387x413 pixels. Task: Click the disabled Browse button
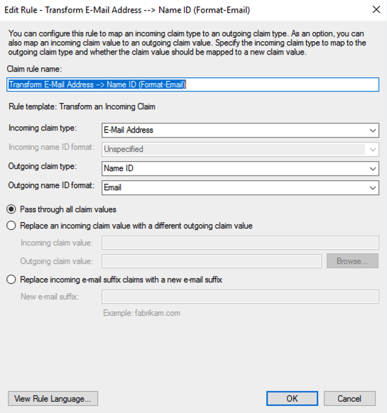(352, 261)
